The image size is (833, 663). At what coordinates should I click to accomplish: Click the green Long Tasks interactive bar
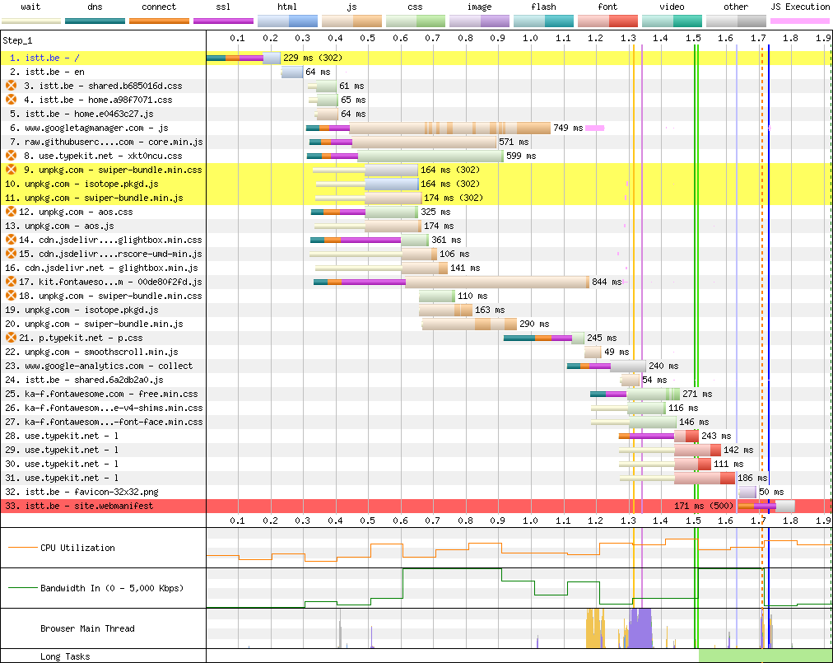coord(766,656)
